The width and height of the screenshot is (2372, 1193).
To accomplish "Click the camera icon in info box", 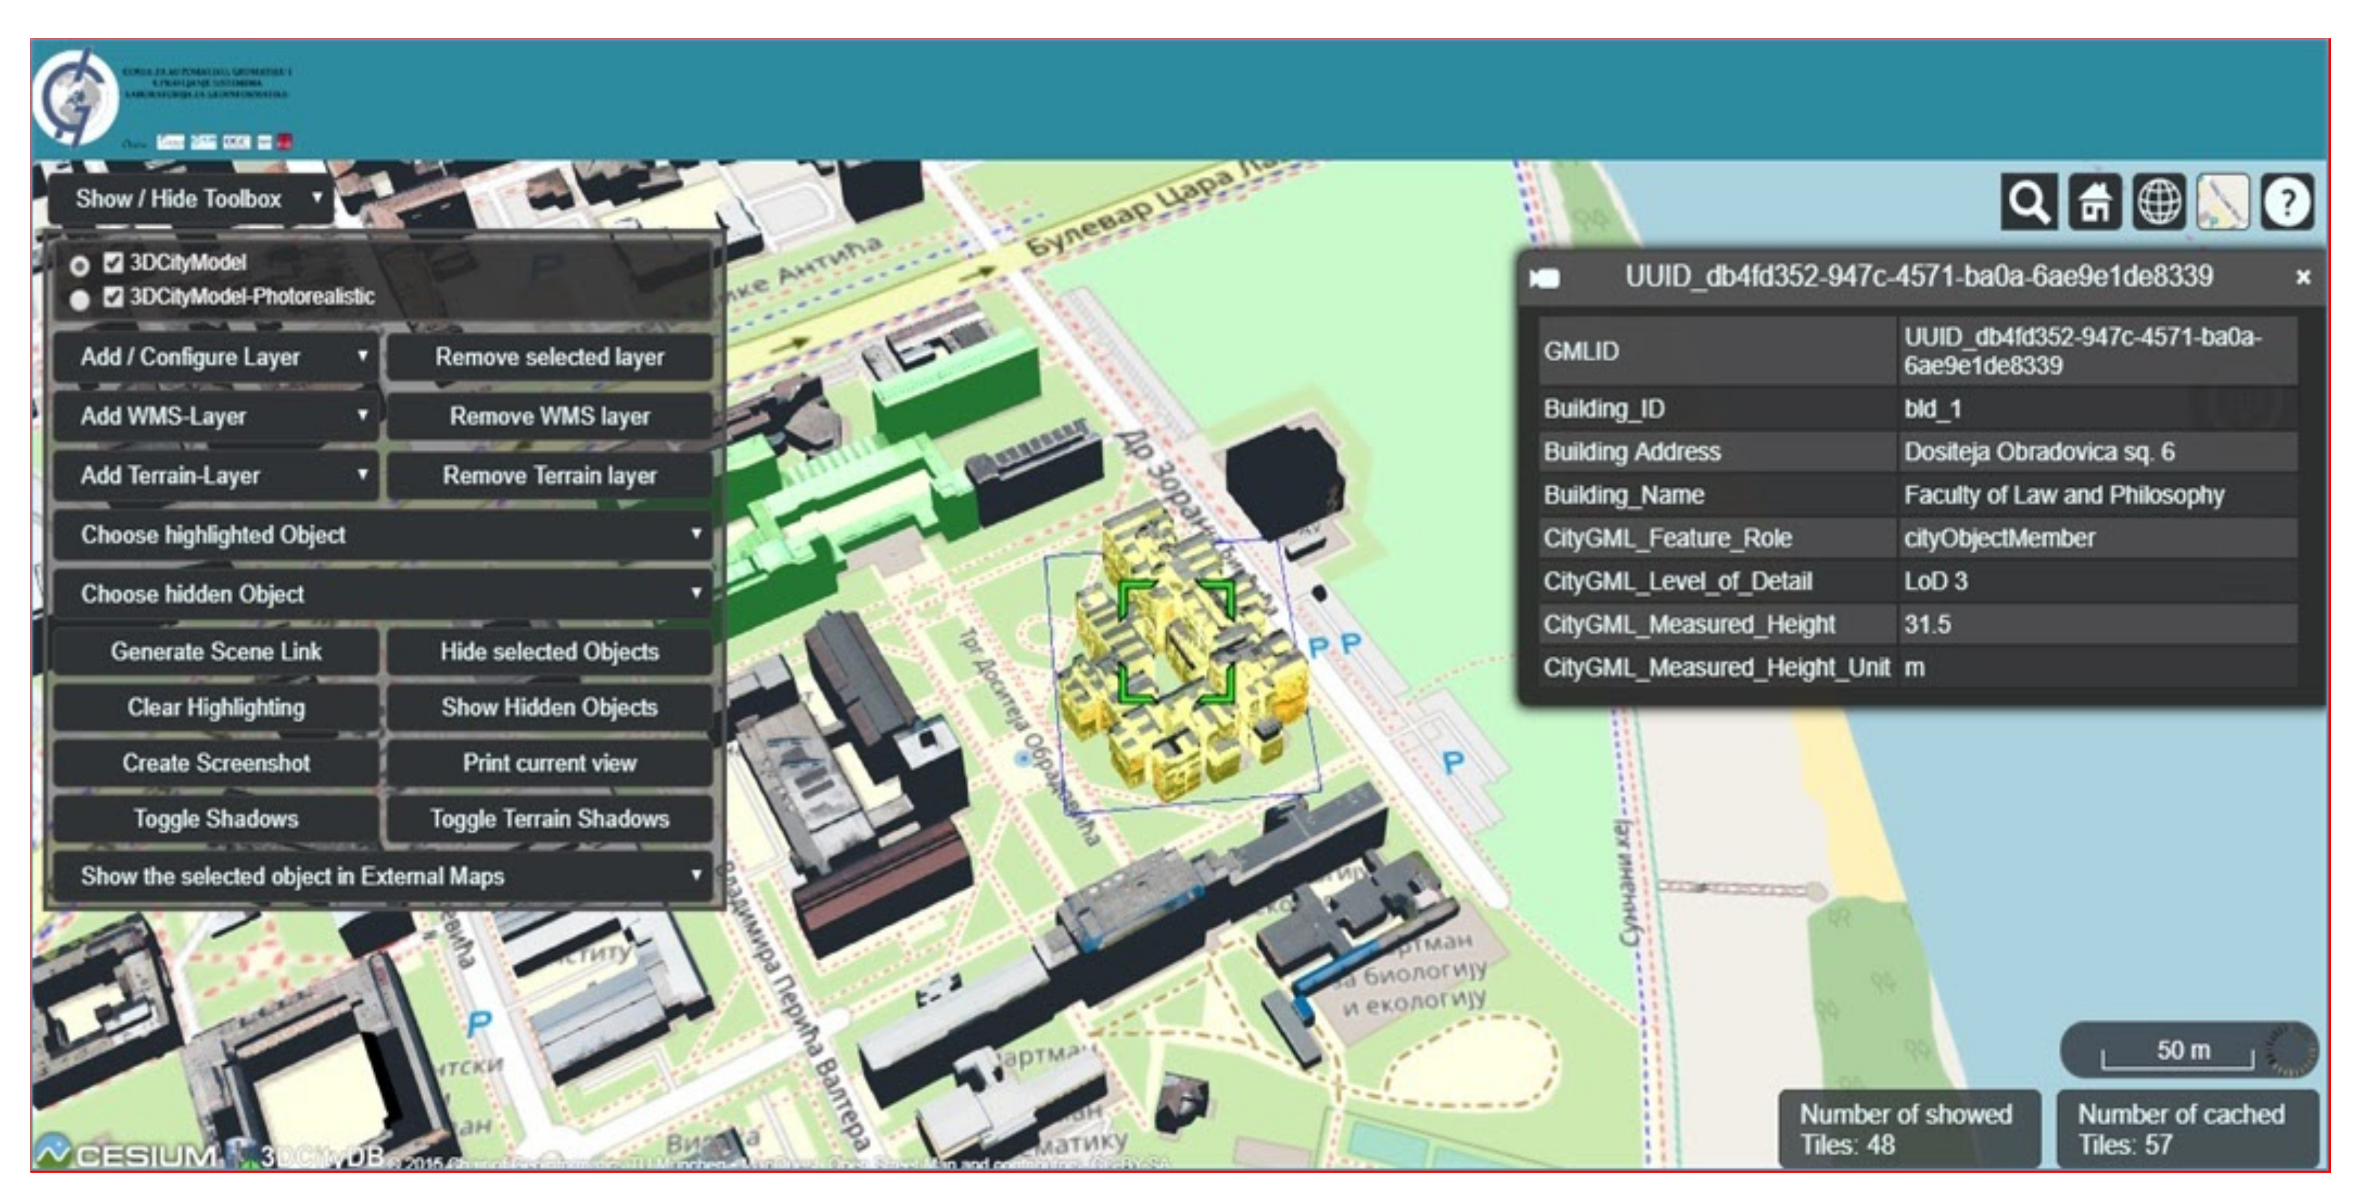I will click(x=1545, y=277).
